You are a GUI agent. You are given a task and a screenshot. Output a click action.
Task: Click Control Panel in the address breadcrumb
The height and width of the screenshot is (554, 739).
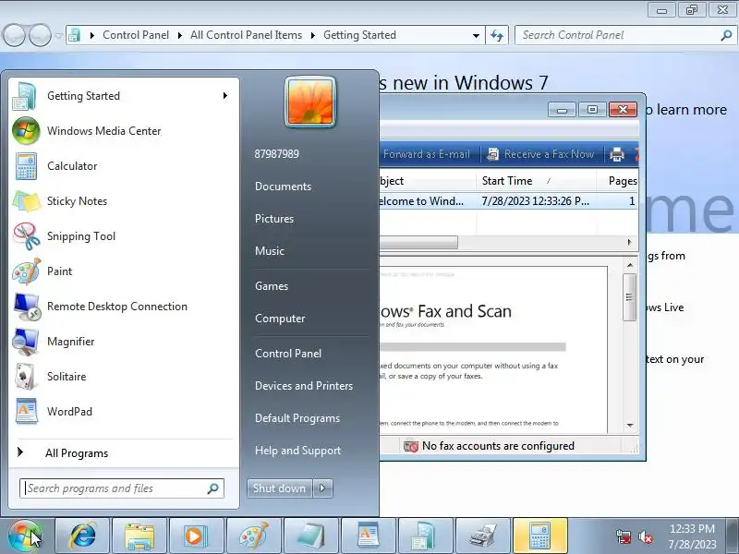pyautogui.click(x=136, y=35)
